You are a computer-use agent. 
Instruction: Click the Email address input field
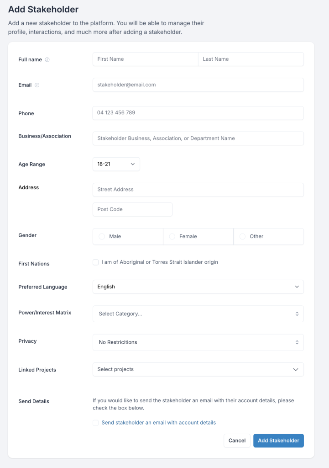(x=198, y=85)
